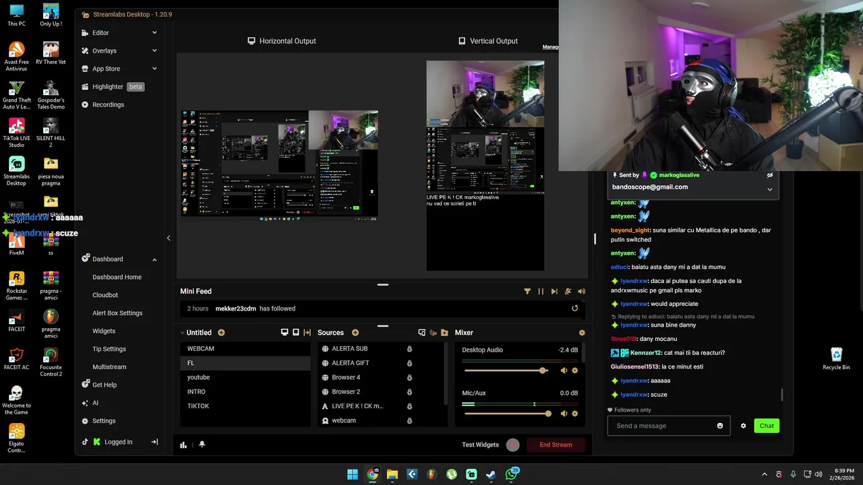Toggle lock on Browser 4 source
The image size is (863, 485).
[x=409, y=377]
